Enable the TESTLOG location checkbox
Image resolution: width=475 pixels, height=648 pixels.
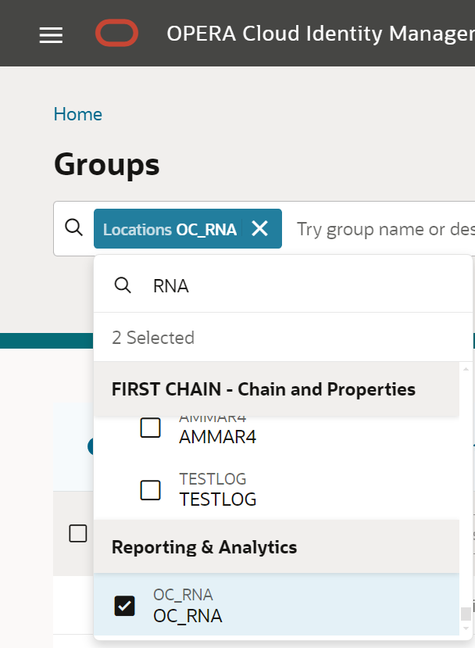(150, 490)
